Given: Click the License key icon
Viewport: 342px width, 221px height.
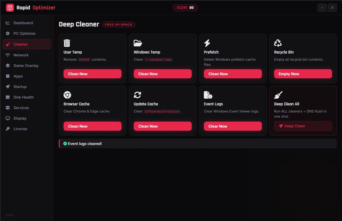Looking at the screenshot, I should tap(8, 129).
